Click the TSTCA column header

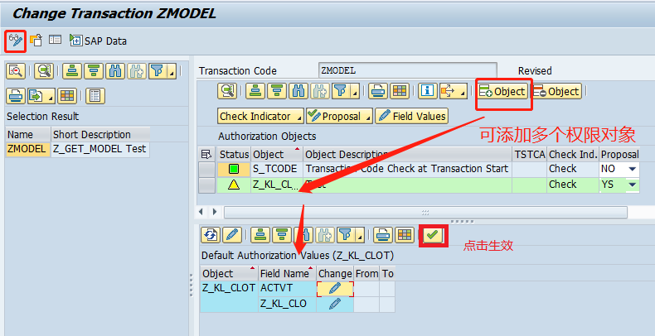click(530, 154)
